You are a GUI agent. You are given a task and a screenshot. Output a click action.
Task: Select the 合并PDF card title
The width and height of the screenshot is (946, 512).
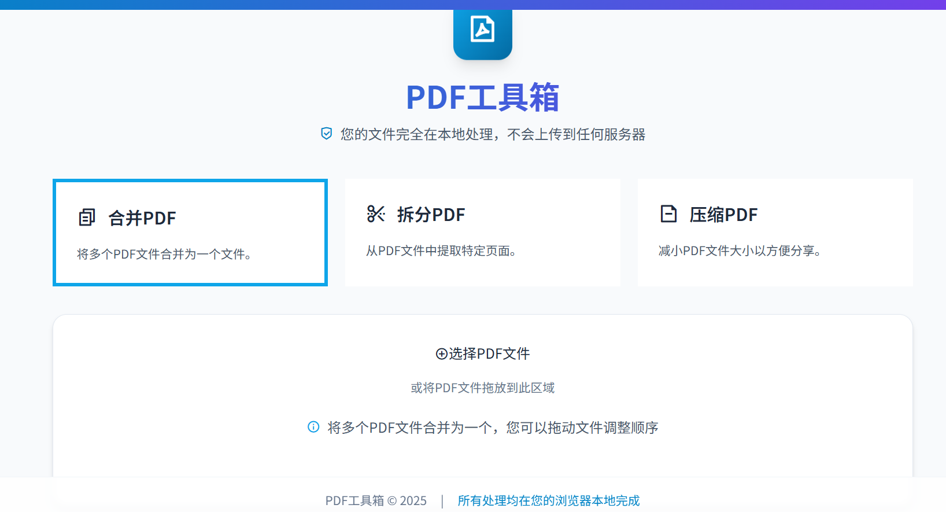(x=142, y=218)
